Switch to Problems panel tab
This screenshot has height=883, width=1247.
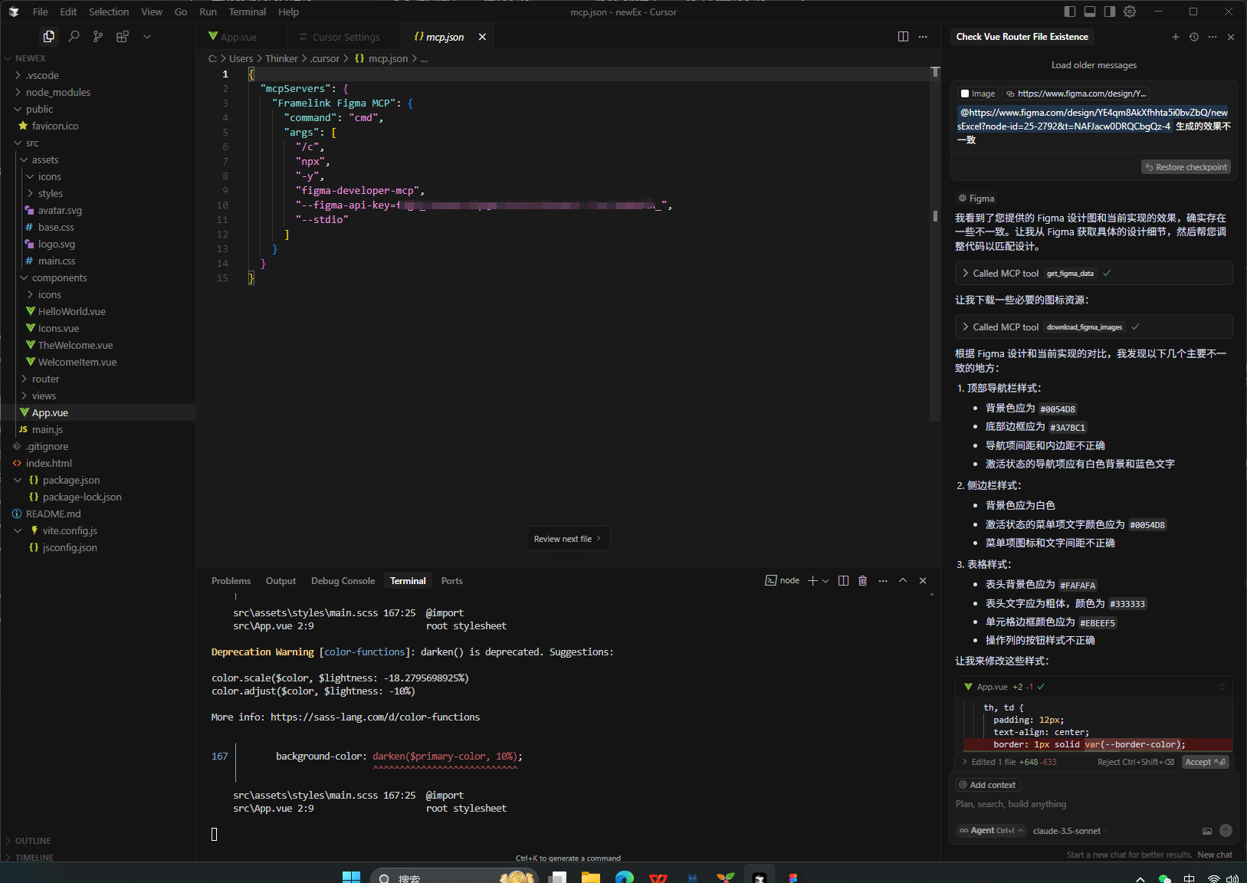(x=231, y=581)
